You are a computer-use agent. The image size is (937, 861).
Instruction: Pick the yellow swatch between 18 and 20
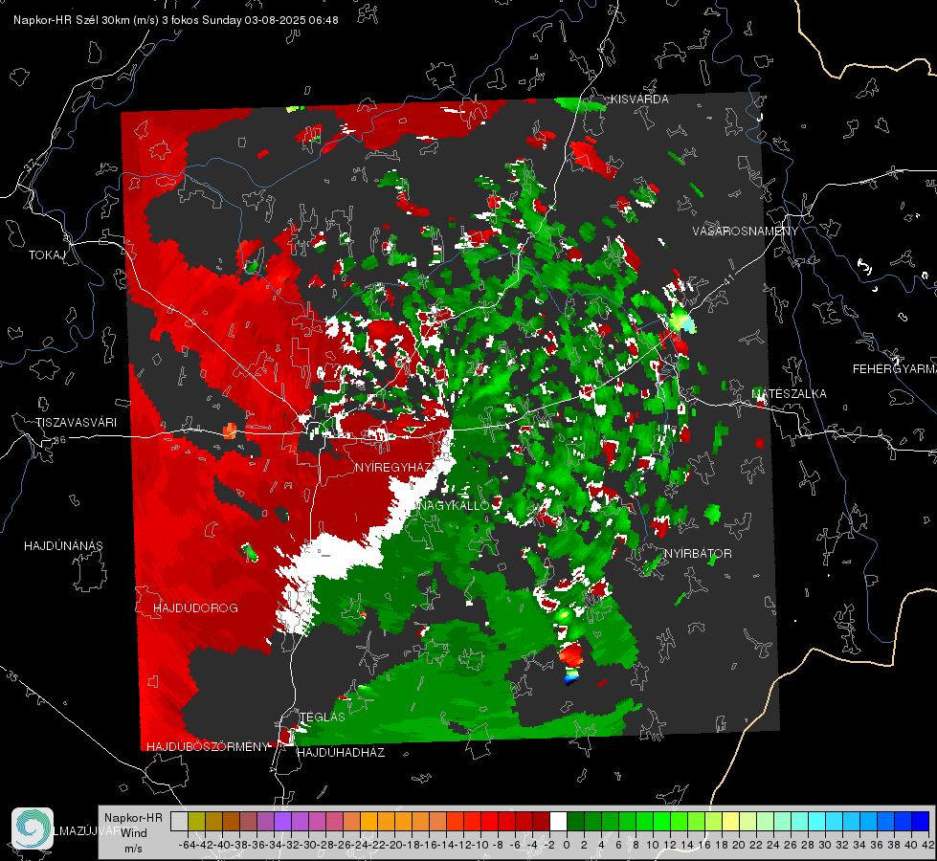[731, 821]
